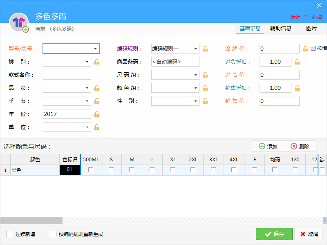Screen dimensions: 327x245
Task: Click the 颜色 column header
Action: [x=35, y=160]
